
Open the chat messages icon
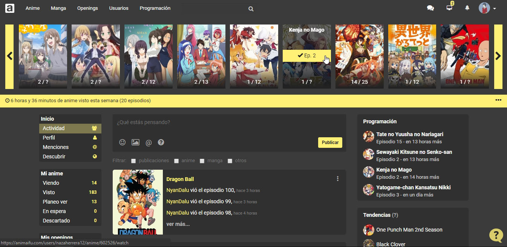430,8
